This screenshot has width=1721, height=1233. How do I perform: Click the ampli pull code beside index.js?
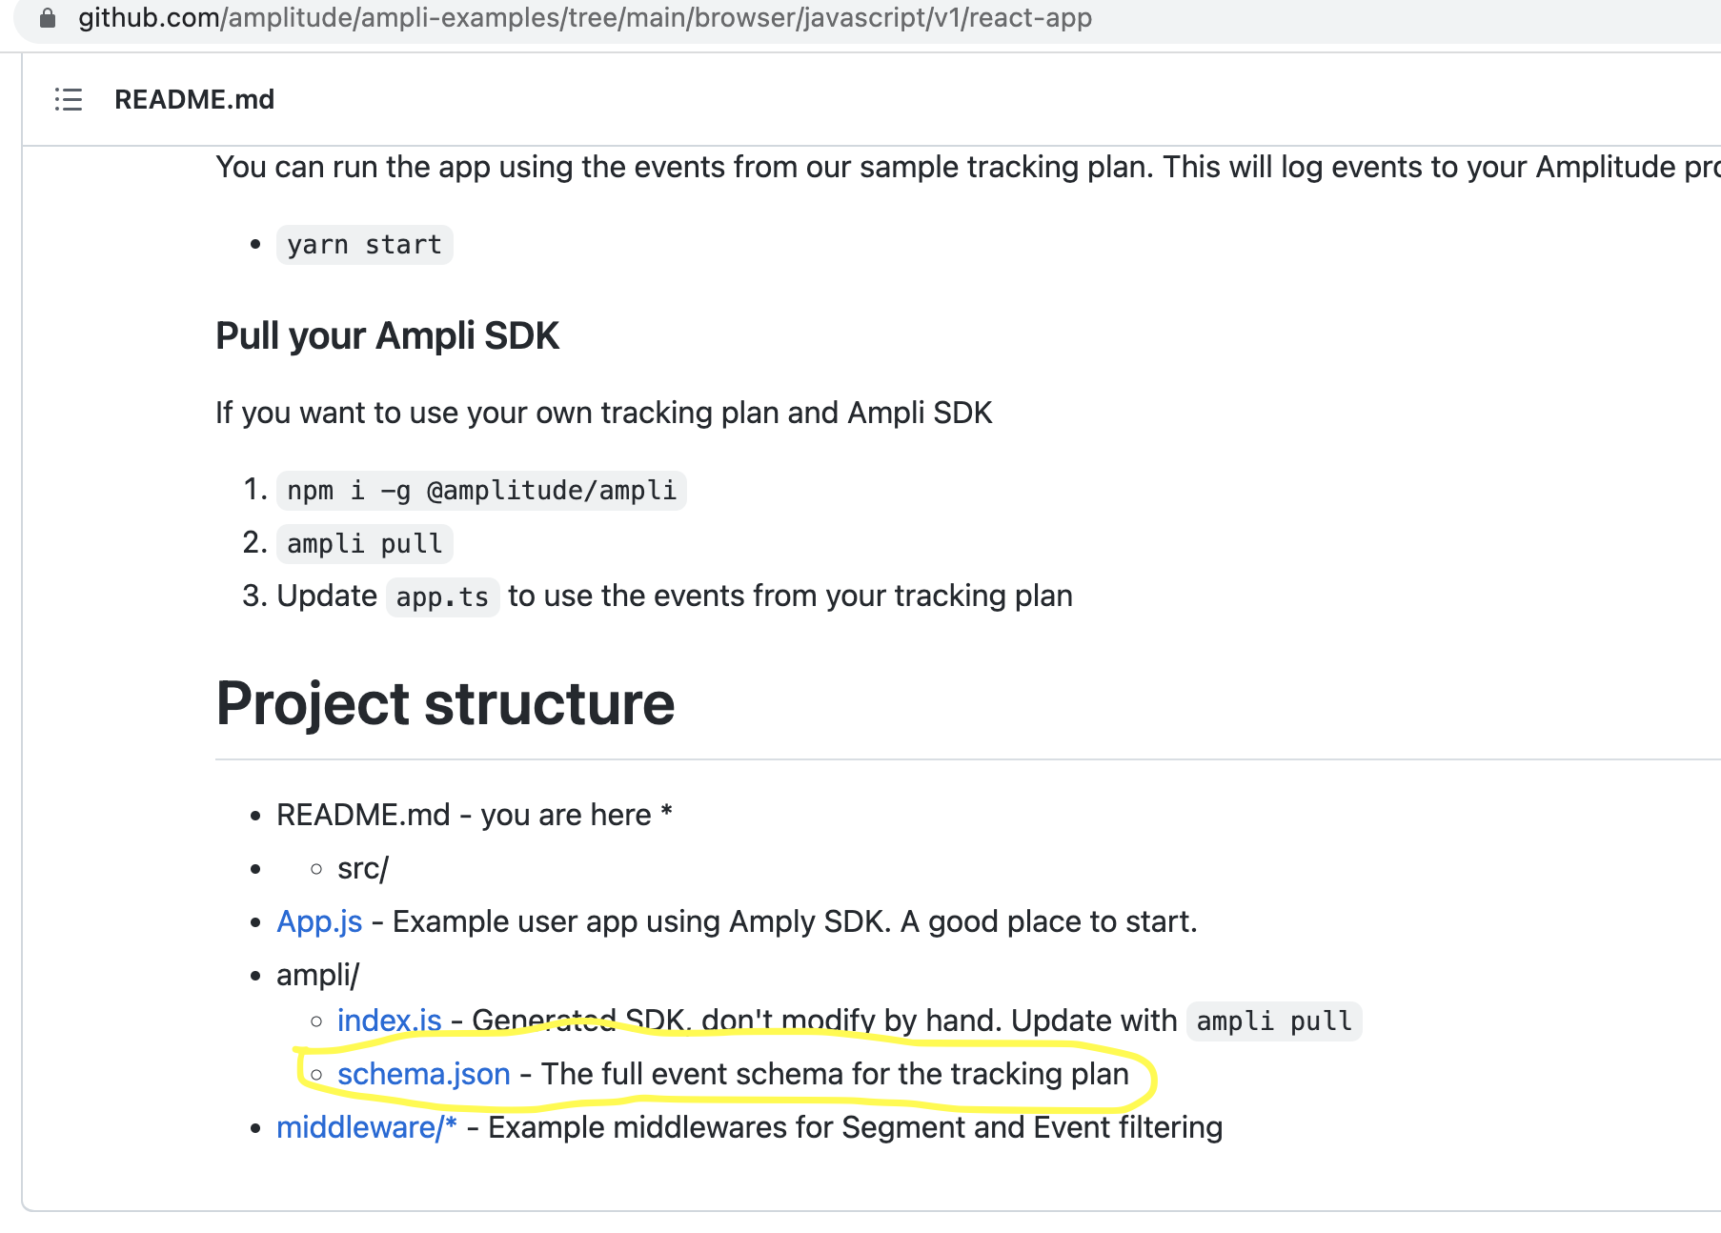[1273, 1021]
